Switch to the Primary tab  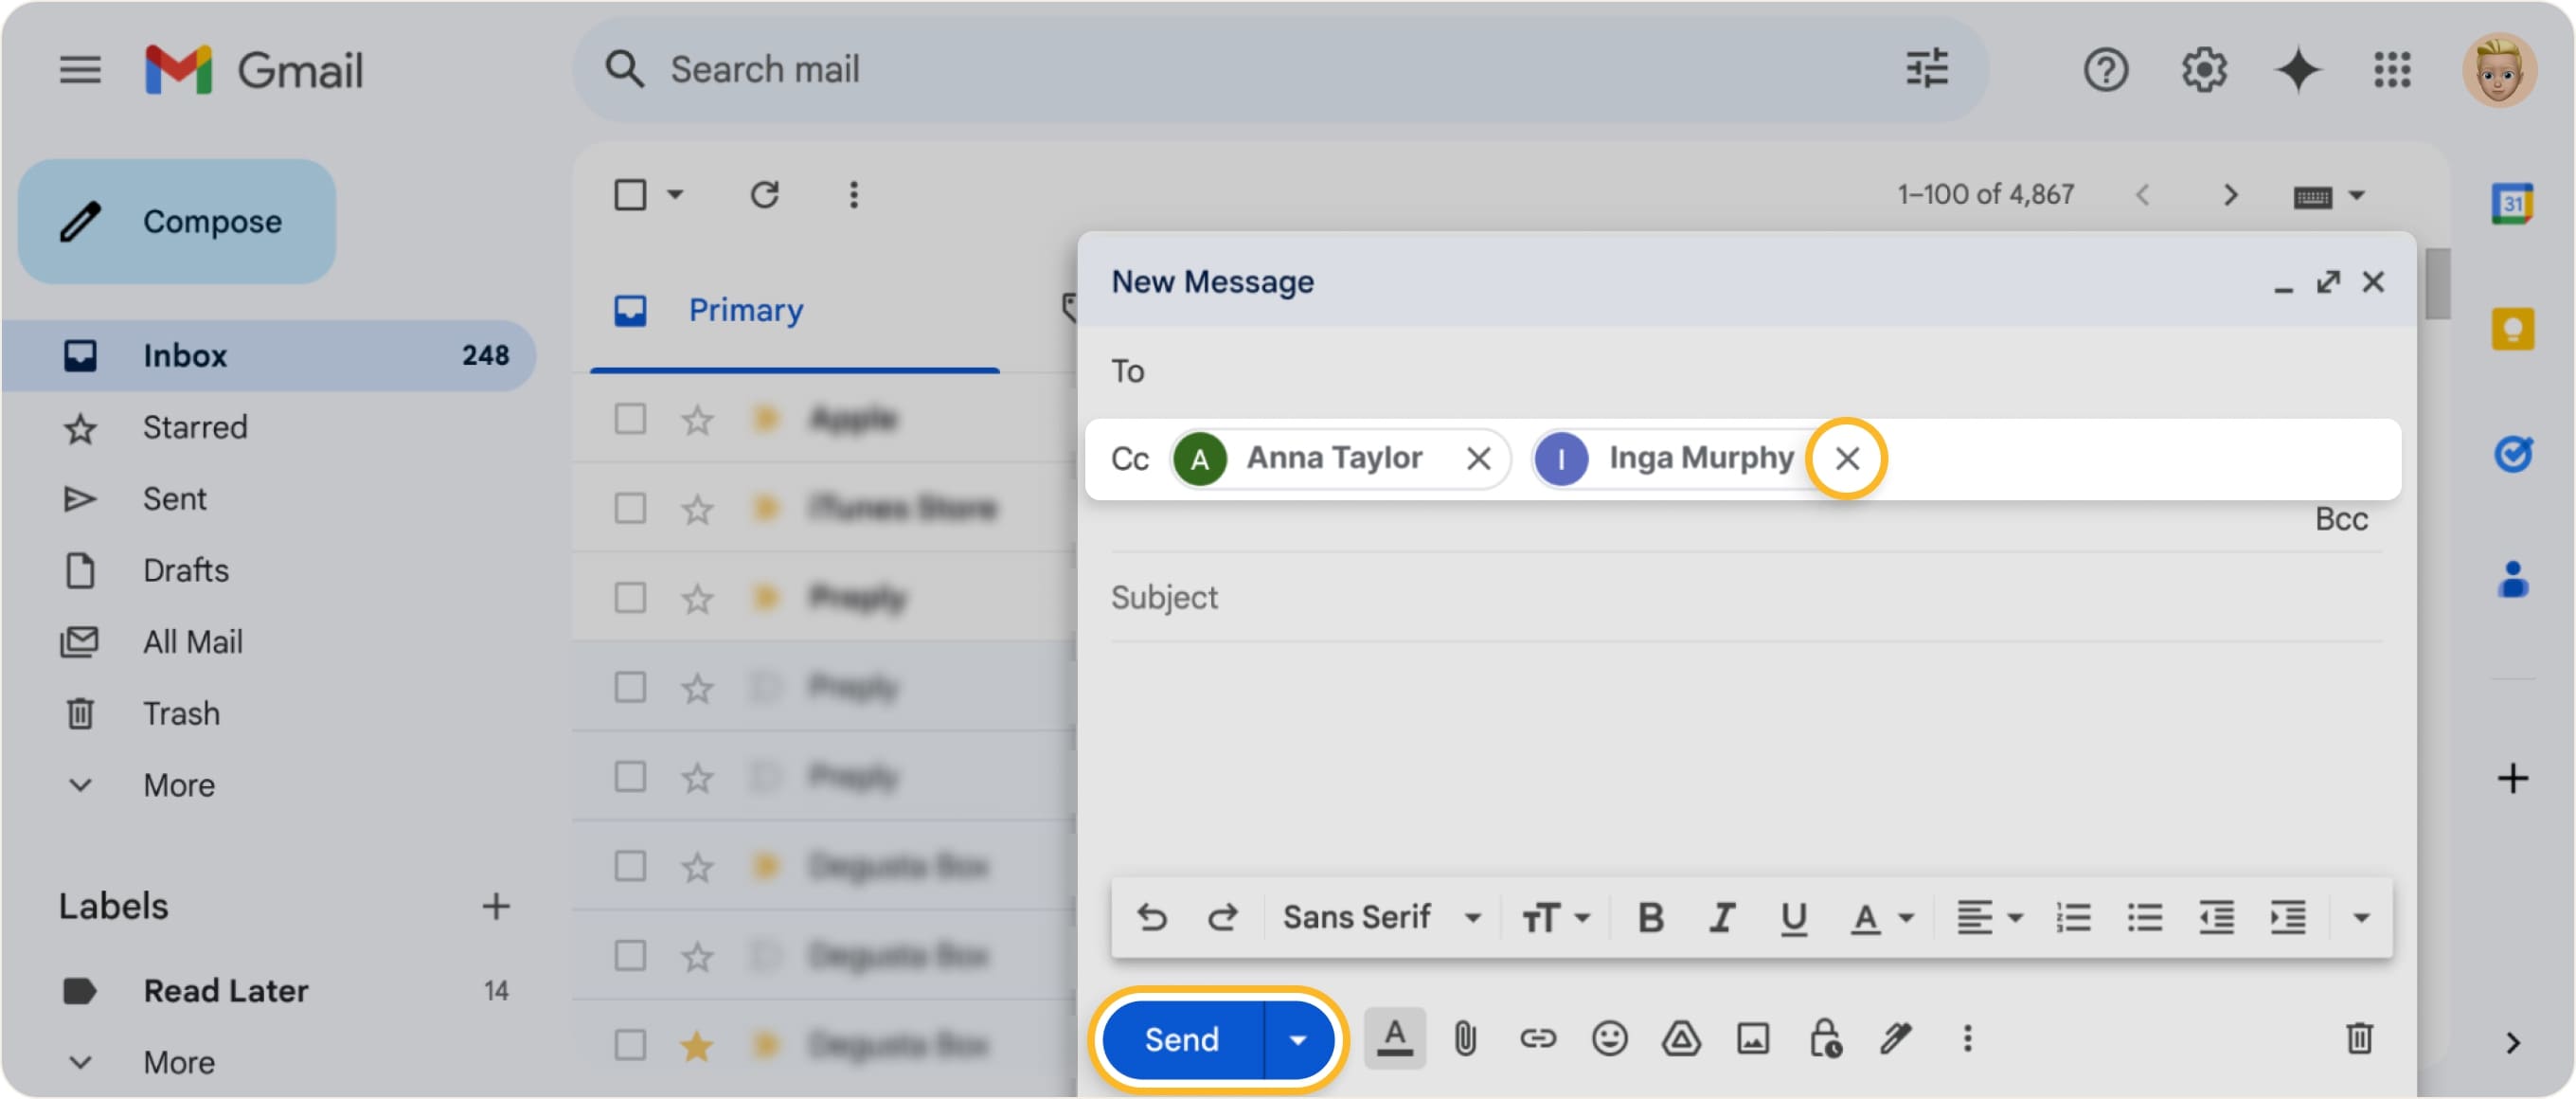point(745,310)
